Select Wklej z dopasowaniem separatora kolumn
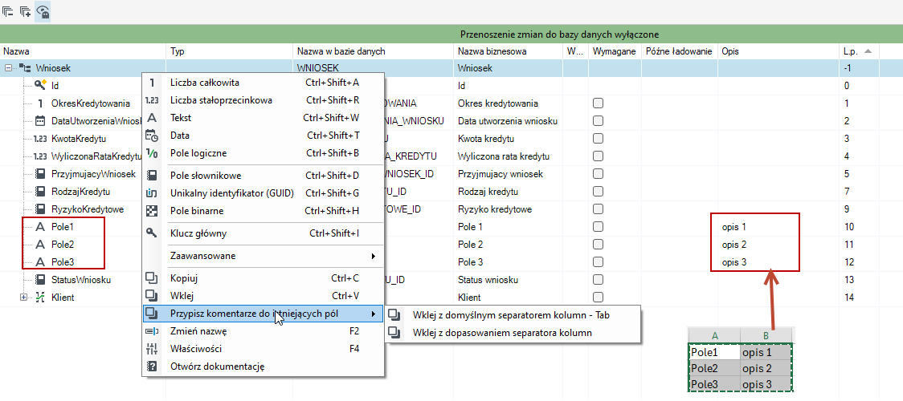The image size is (903, 401). pos(513,333)
